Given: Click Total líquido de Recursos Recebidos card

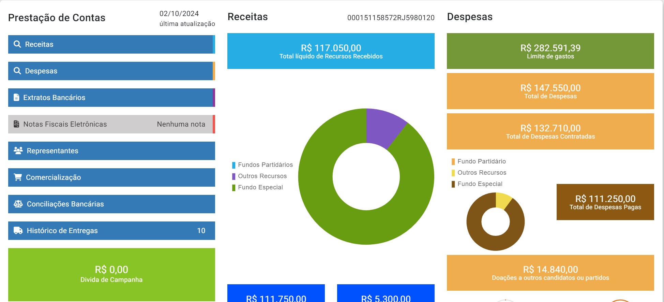Looking at the screenshot, I should point(331,51).
